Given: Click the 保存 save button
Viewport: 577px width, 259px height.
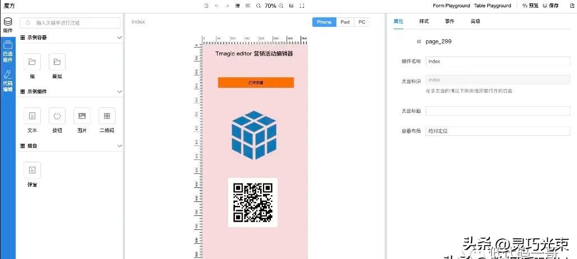Looking at the screenshot, I should tap(550, 6).
